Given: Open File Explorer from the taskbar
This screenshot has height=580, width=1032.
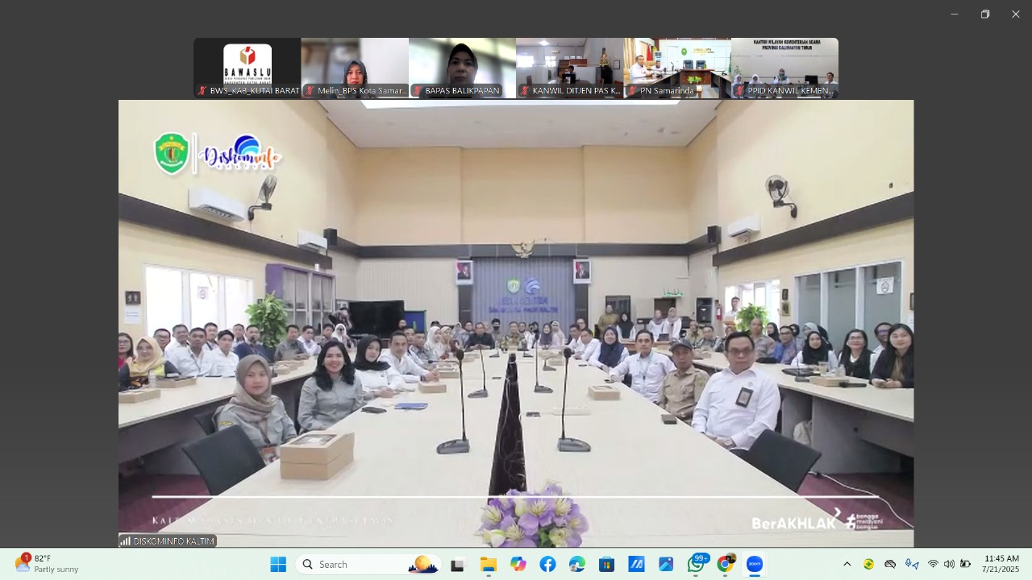Looking at the screenshot, I should click(x=489, y=564).
